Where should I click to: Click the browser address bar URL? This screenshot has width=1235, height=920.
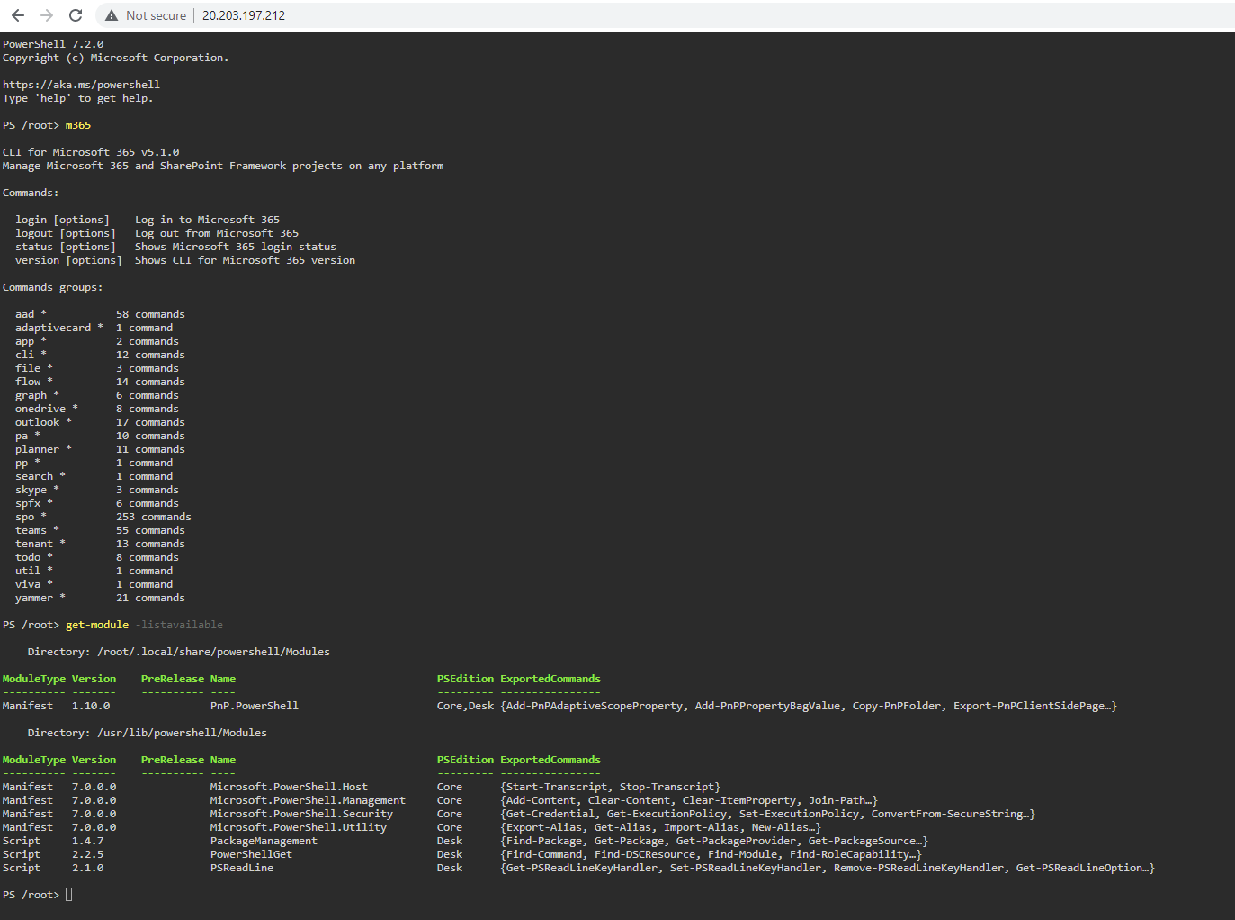point(242,14)
